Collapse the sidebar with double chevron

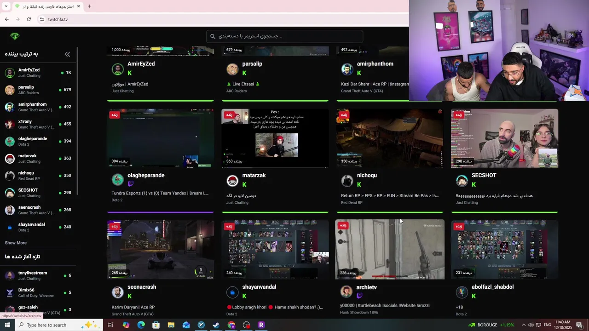point(67,54)
